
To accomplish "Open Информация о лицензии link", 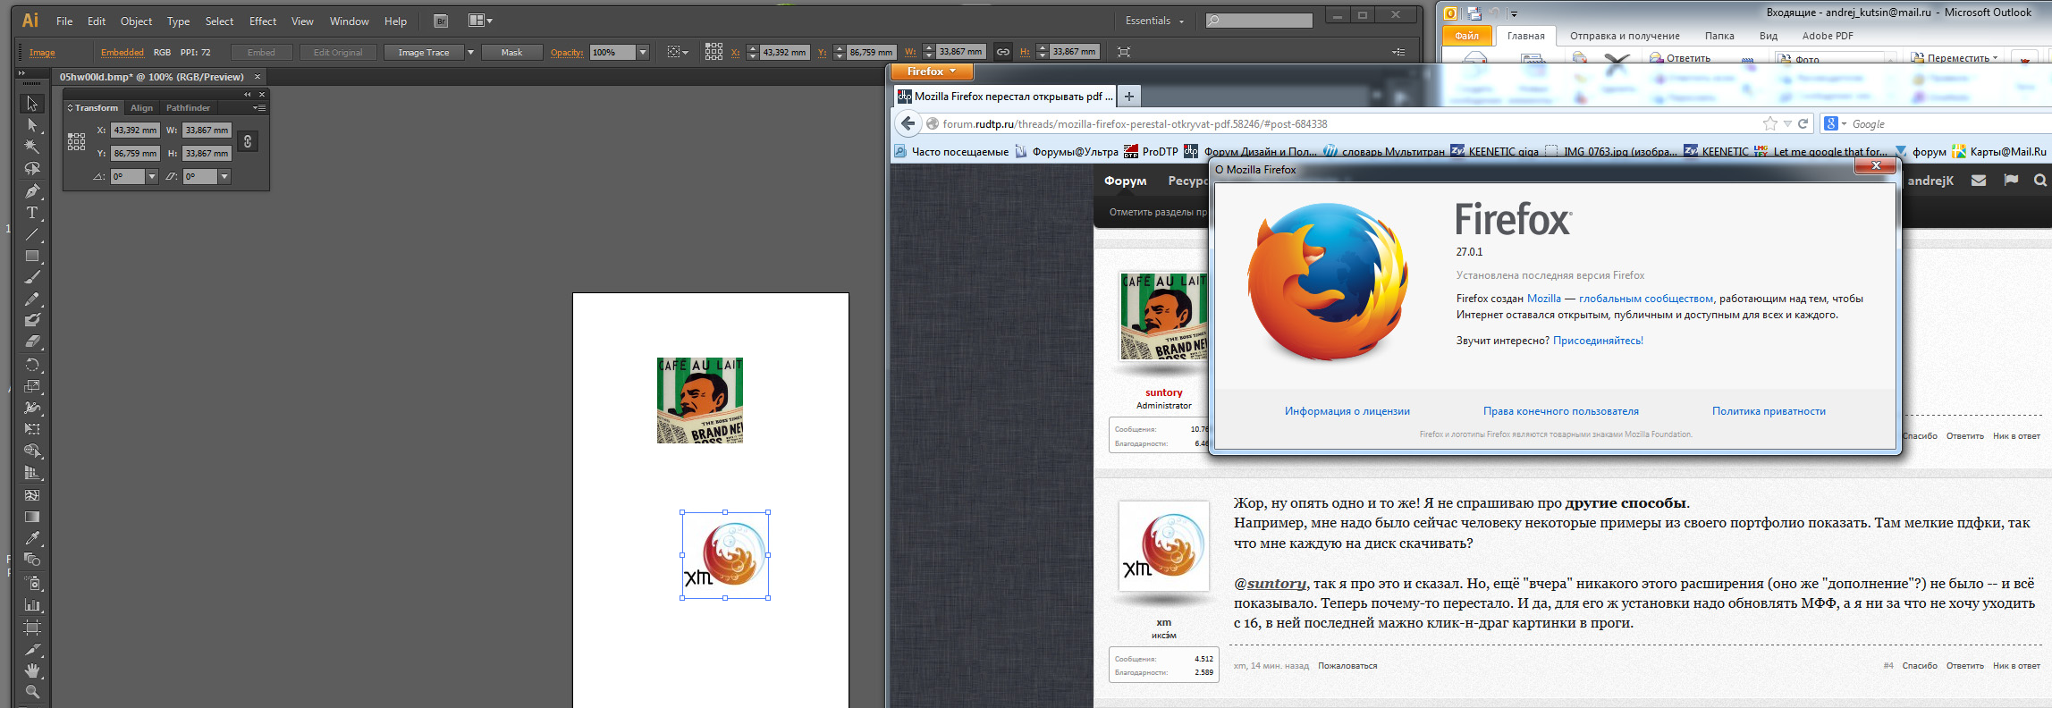I will [1347, 411].
